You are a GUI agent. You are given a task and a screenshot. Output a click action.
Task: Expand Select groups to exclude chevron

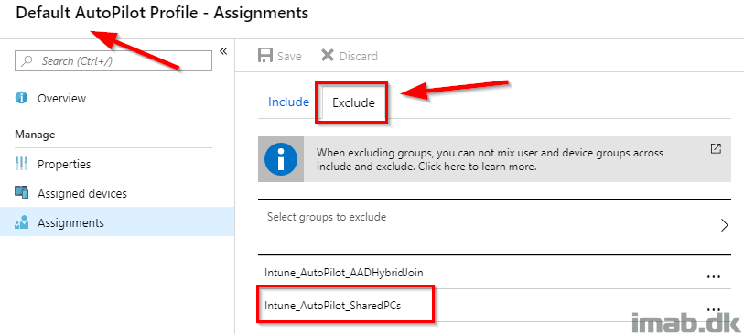point(724,225)
